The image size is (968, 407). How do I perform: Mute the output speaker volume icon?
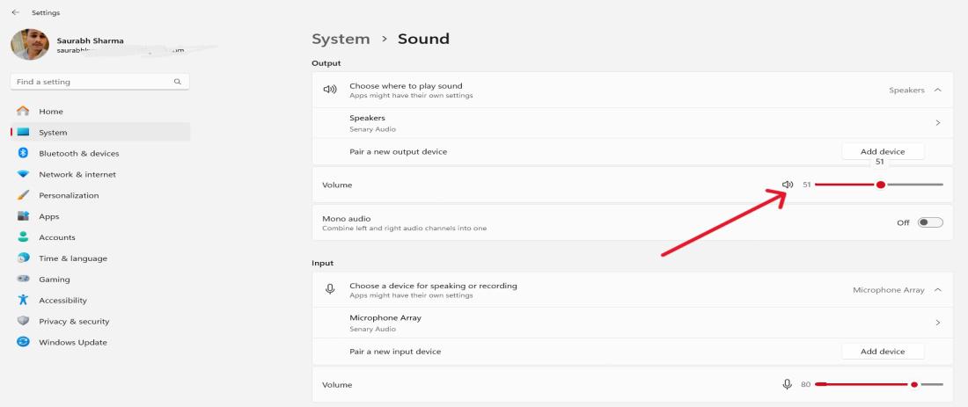788,185
